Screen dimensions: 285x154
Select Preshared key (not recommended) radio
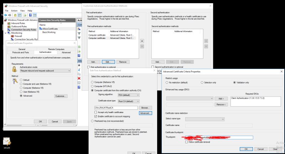(92, 121)
